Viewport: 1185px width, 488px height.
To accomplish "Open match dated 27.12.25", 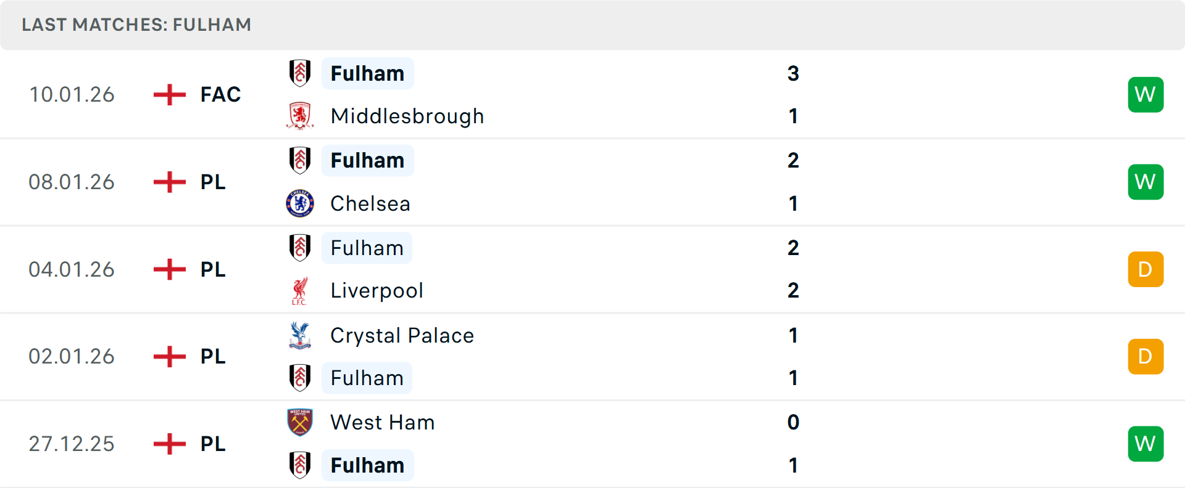I will [72, 444].
